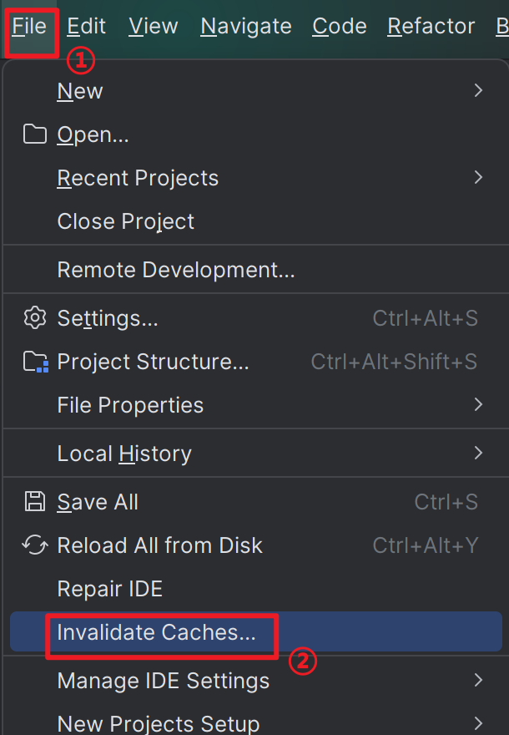
Task: Expand the Manage IDE Settings chevron
Action: 478,680
